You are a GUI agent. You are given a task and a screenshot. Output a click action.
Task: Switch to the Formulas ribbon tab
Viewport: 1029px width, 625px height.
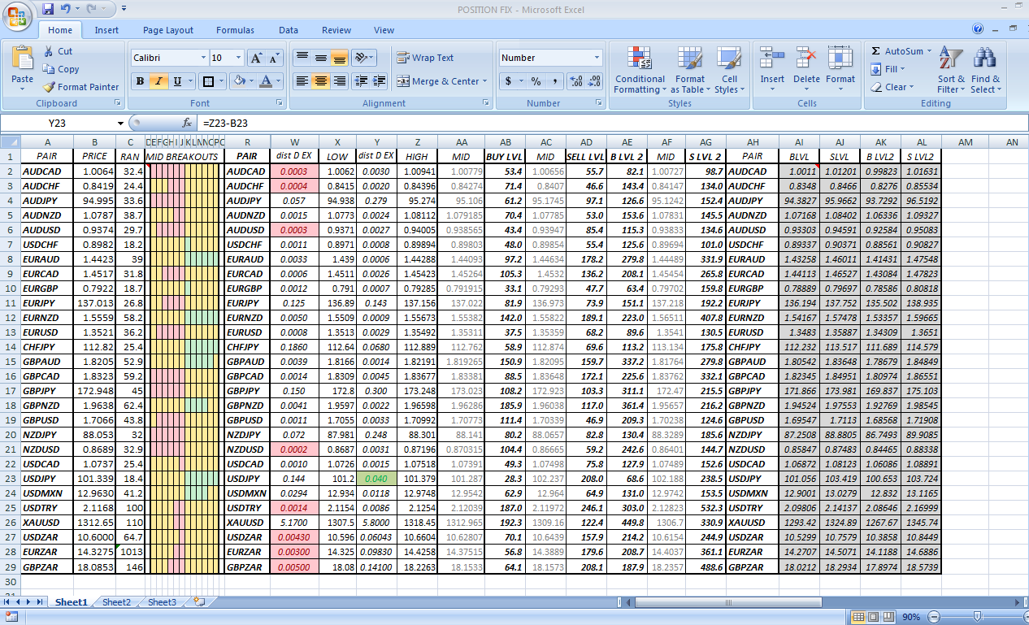click(235, 30)
